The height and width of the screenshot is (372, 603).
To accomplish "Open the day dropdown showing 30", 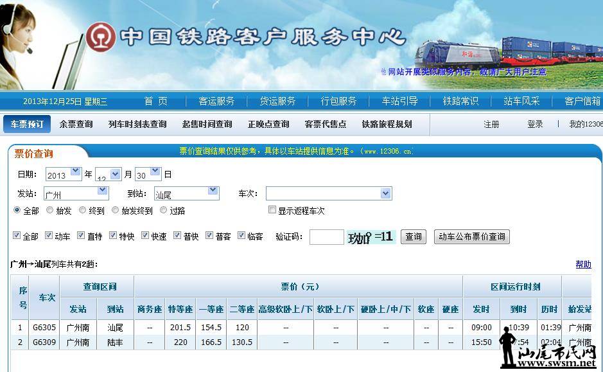I will point(148,174).
